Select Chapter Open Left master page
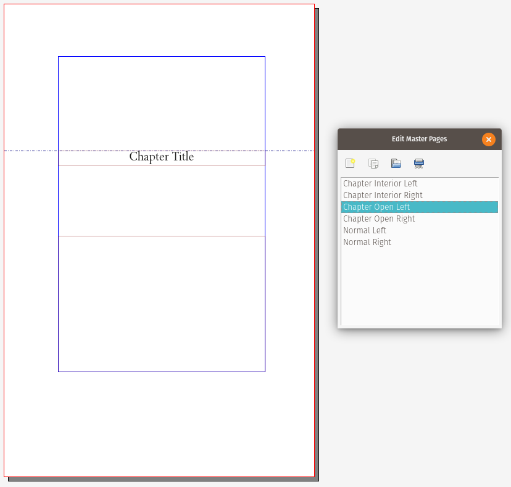 pos(420,207)
